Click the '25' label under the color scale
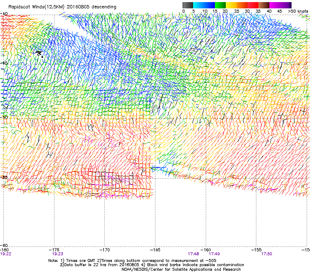 [237, 11]
